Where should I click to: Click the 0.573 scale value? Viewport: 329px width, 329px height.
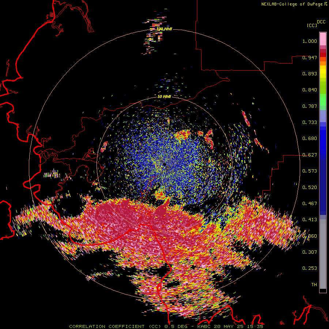[x=310, y=171]
